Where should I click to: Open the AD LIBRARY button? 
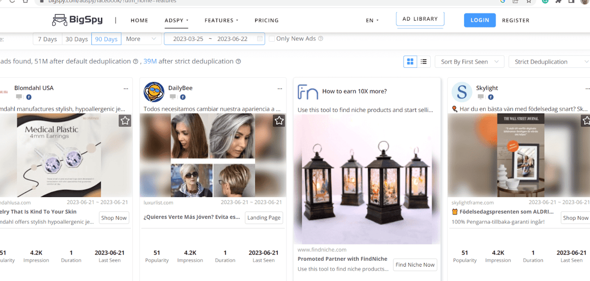(420, 19)
